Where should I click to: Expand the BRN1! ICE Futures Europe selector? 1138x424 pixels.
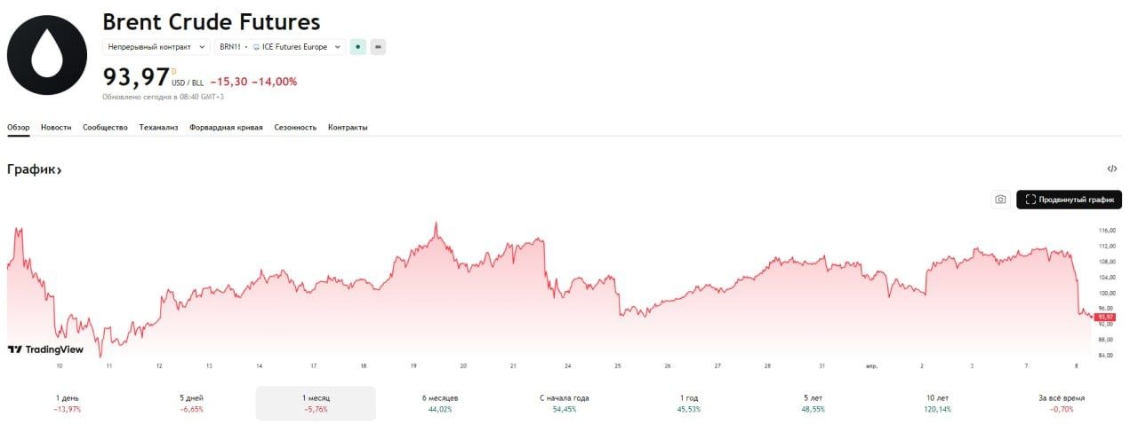pyautogui.click(x=280, y=47)
